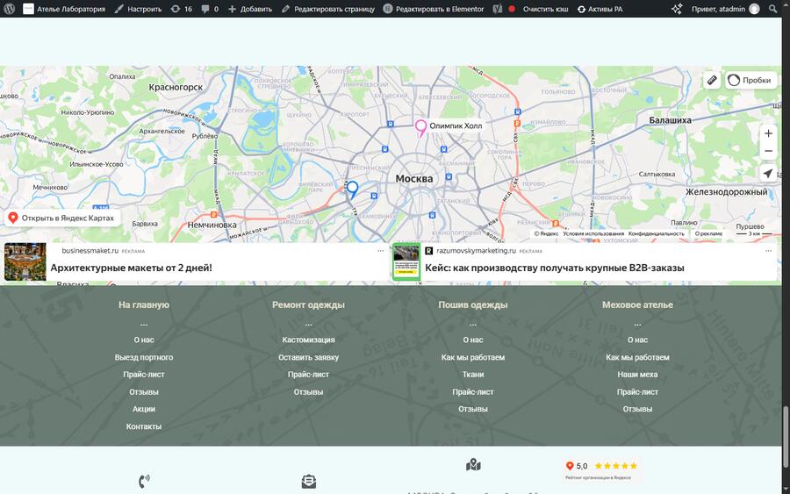Zoom in the map with the plus button
The image size is (790, 494).
click(x=768, y=133)
